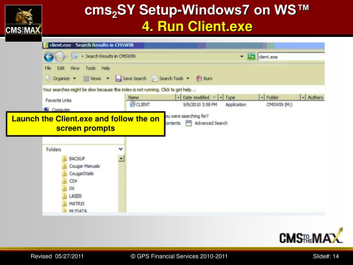Viewport: 353px width, 265px height.
Task: Click the Organize toolbar icon
Action: click(x=48, y=78)
